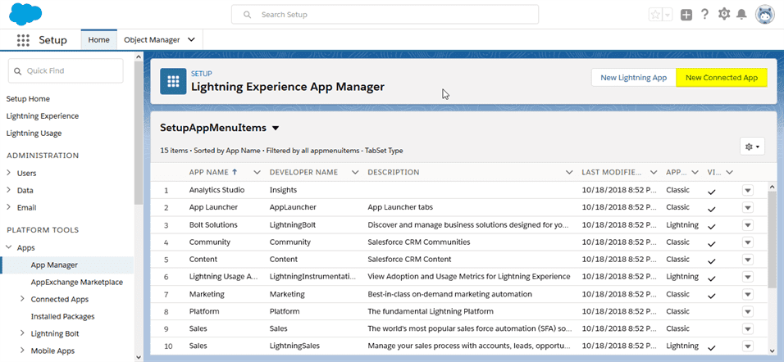Screen dimensions: 784x362
Task: Click the App Manager grid icon in page header
Action: (x=173, y=81)
